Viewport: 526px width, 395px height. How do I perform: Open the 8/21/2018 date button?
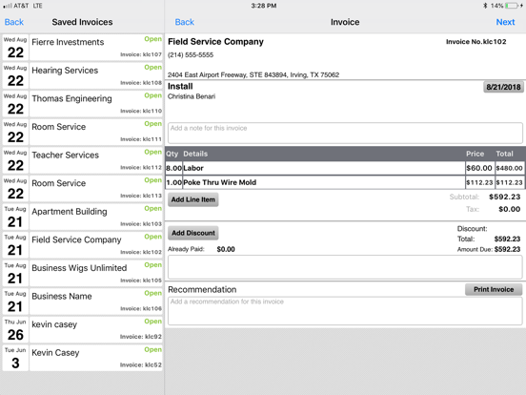[503, 87]
